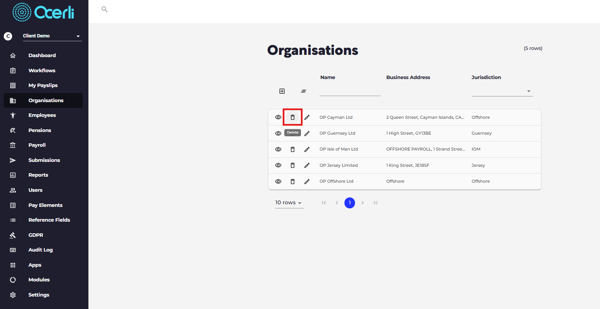600x309 pixels.
Task: Jump to last page arrow
Action: coord(375,203)
